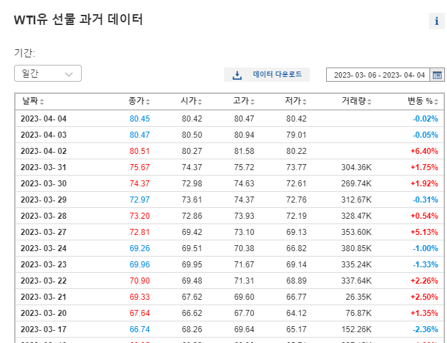Screen dimensions: 447x343
Task: Select the date cell 2023- 03- 17
Action: (44, 330)
